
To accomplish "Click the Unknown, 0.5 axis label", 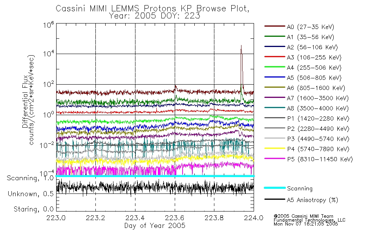I will coord(31,194).
